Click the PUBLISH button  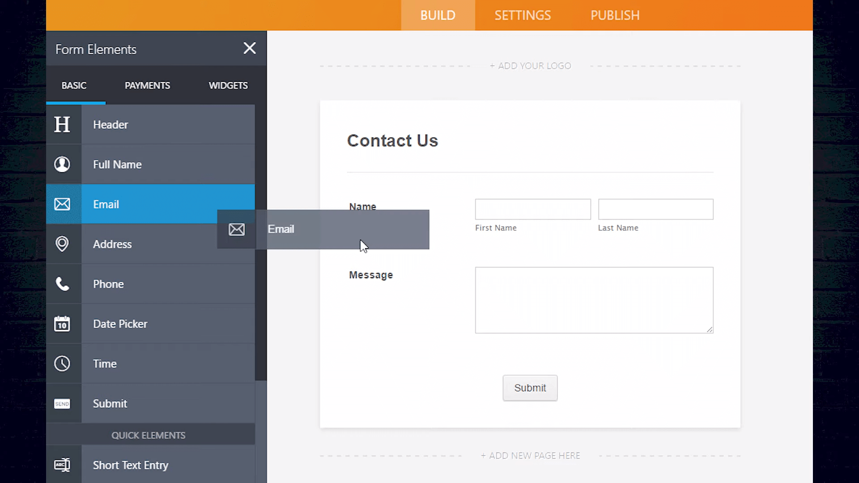[615, 15]
